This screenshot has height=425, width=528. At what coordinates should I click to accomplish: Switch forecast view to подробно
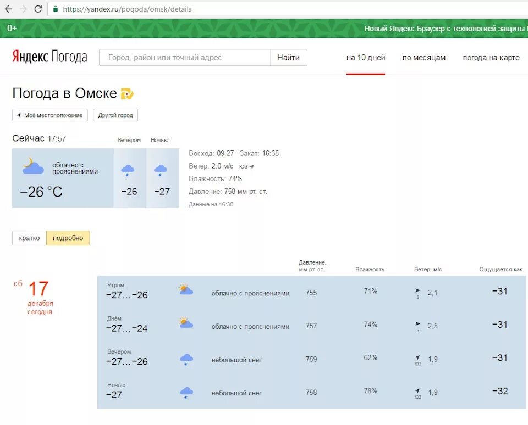point(68,238)
